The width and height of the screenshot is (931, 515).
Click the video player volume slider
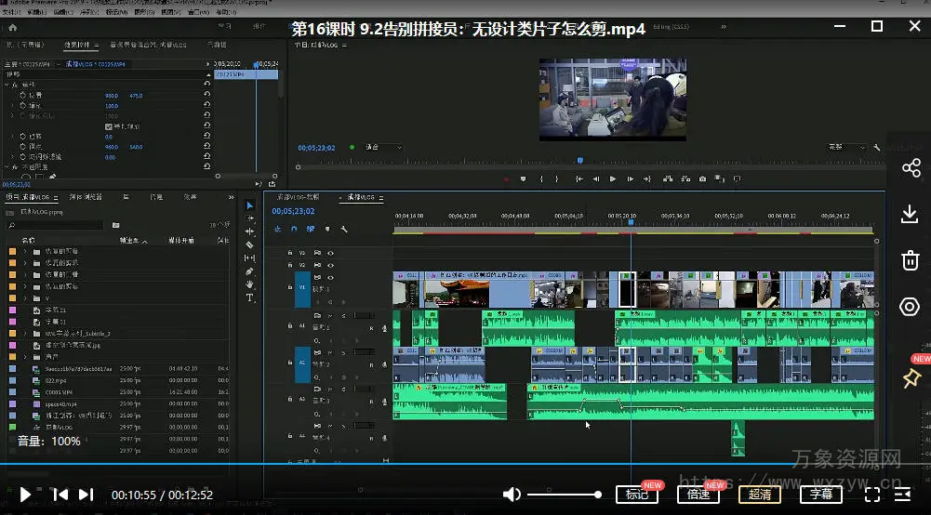coord(565,495)
